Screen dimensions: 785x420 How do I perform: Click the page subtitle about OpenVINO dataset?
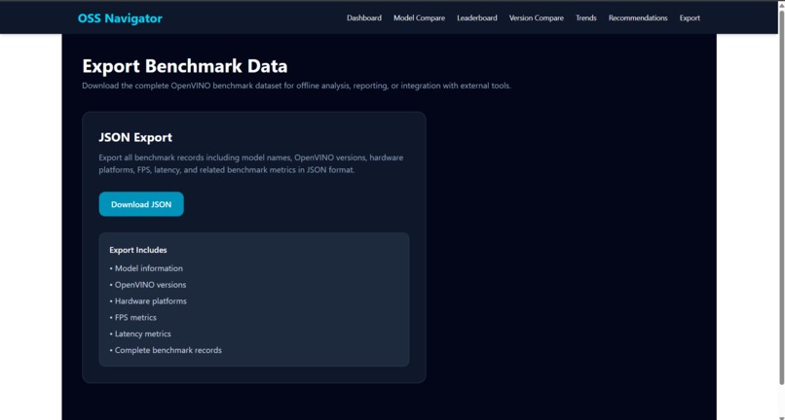coord(296,86)
